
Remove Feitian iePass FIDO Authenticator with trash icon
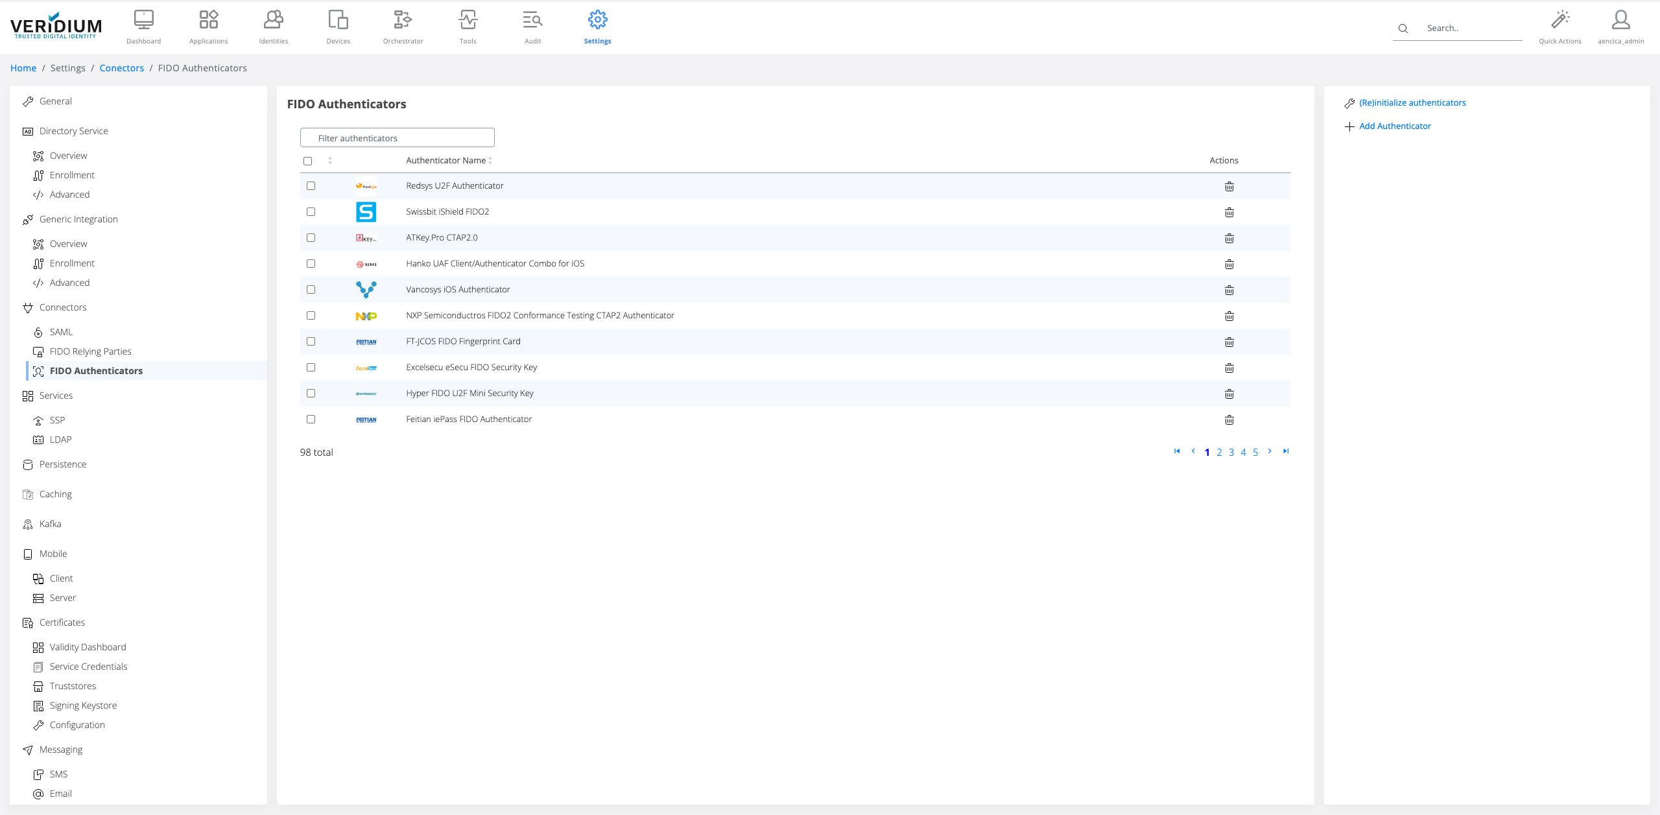[1229, 419]
